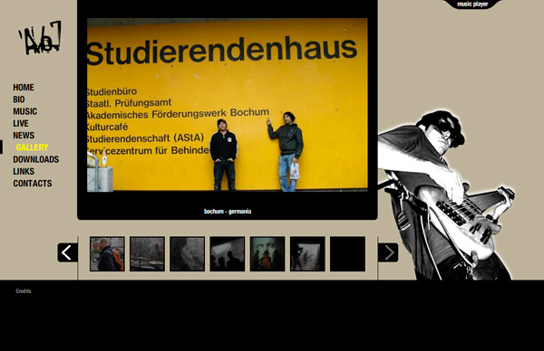Click the band logo at top left
Screen dimensions: 544x351
40,37
